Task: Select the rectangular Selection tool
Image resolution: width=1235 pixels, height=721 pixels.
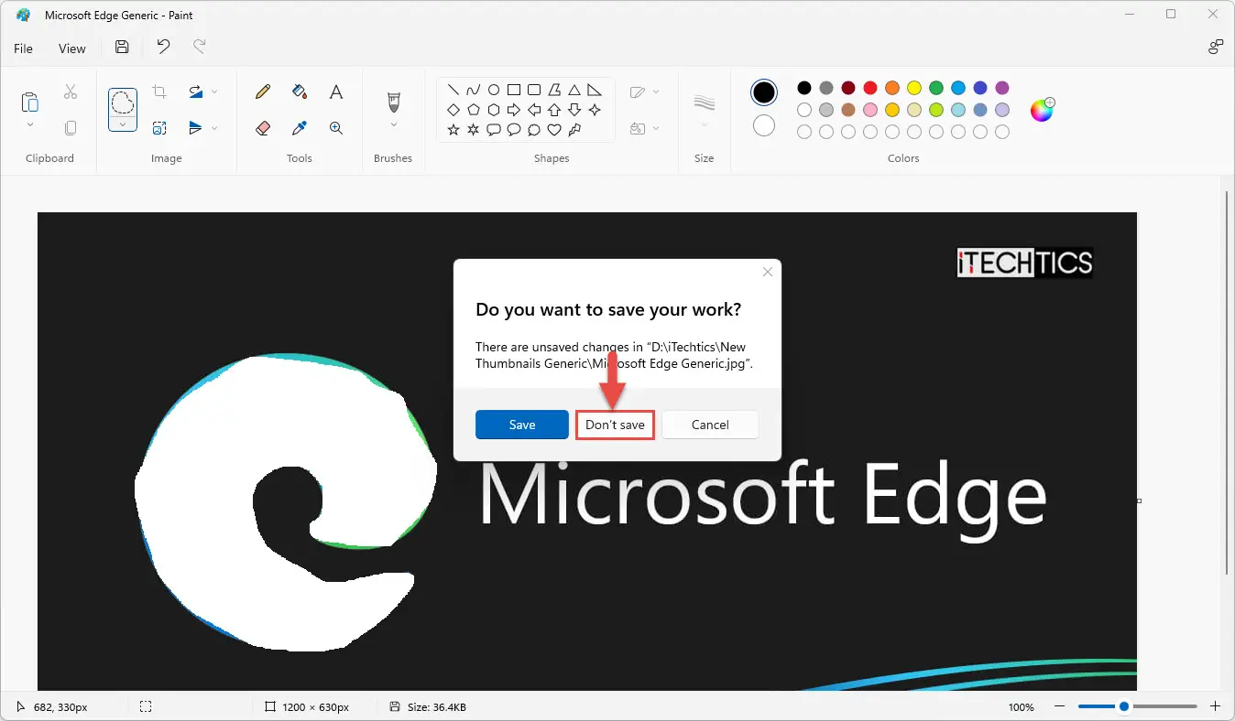Action: (x=123, y=102)
